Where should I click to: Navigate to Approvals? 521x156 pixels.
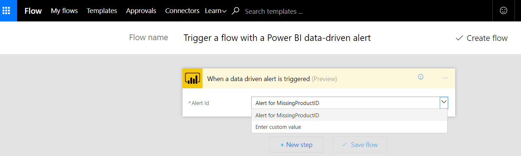click(x=141, y=11)
